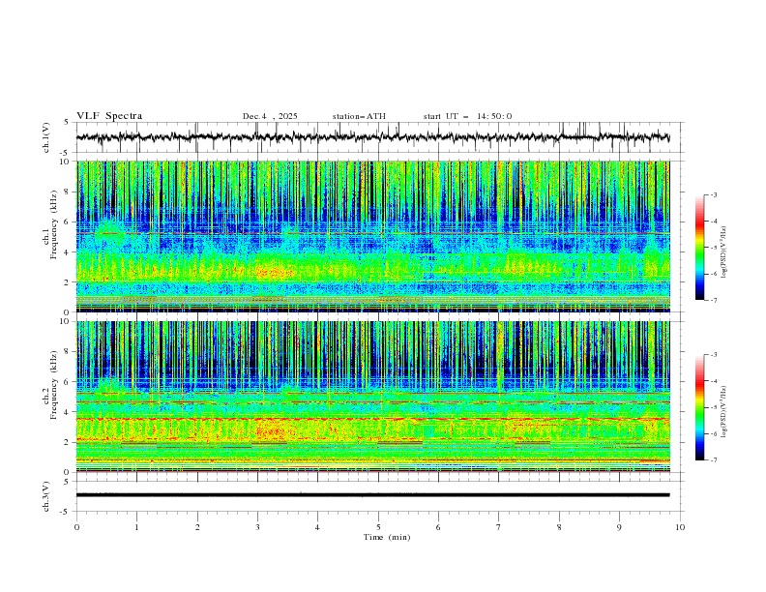Click the "Time (min)" x-axis label

pyautogui.click(x=387, y=537)
